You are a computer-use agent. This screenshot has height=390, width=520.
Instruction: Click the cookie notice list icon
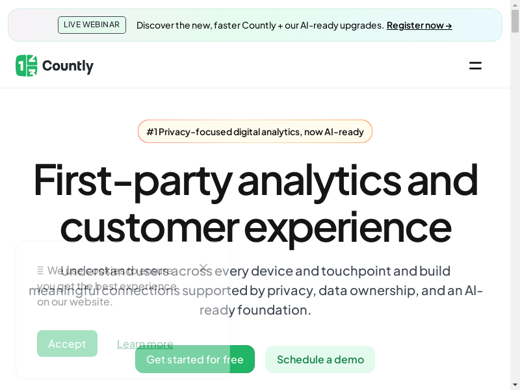(x=40, y=270)
